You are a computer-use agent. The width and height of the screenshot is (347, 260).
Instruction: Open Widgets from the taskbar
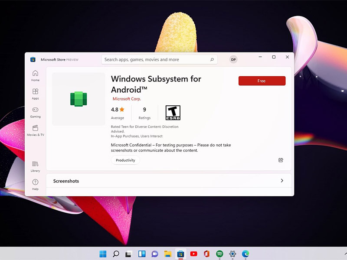[x=142, y=254]
